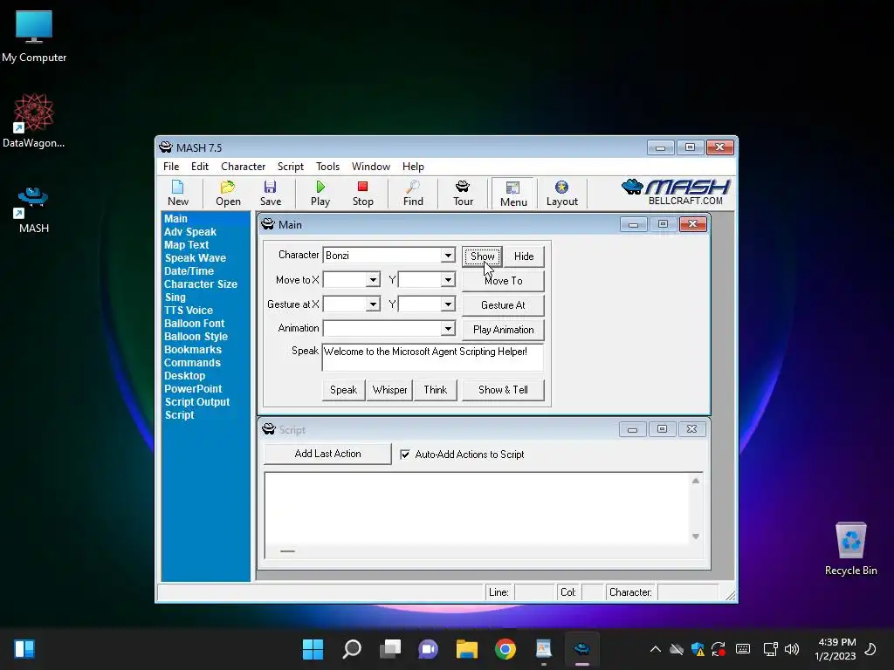This screenshot has width=894, height=670.
Task: Start playback with the green Play icon
Action: click(320, 193)
